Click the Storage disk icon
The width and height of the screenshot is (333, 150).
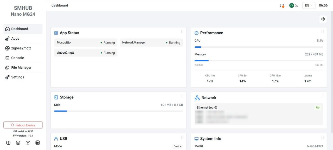click(56, 97)
